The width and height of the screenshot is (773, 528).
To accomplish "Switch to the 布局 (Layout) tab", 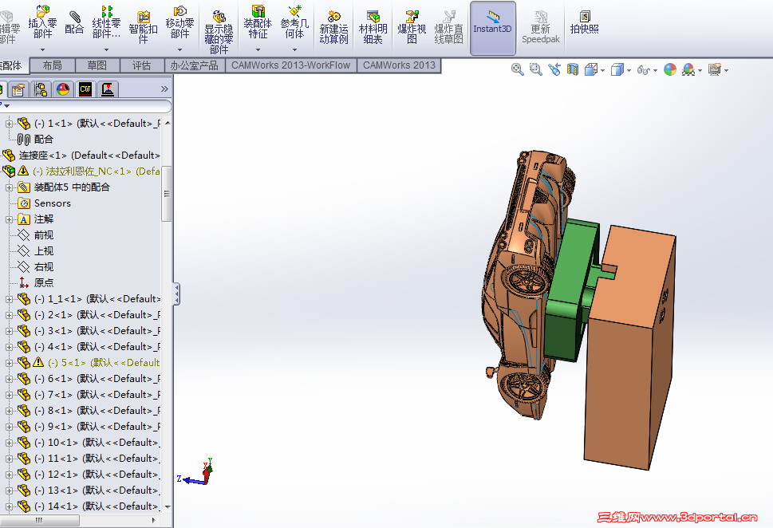I will [x=53, y=65].
